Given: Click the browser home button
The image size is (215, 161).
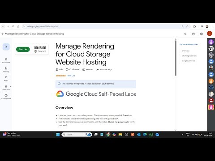Looking at the screenshot, I should click(18, 26).
